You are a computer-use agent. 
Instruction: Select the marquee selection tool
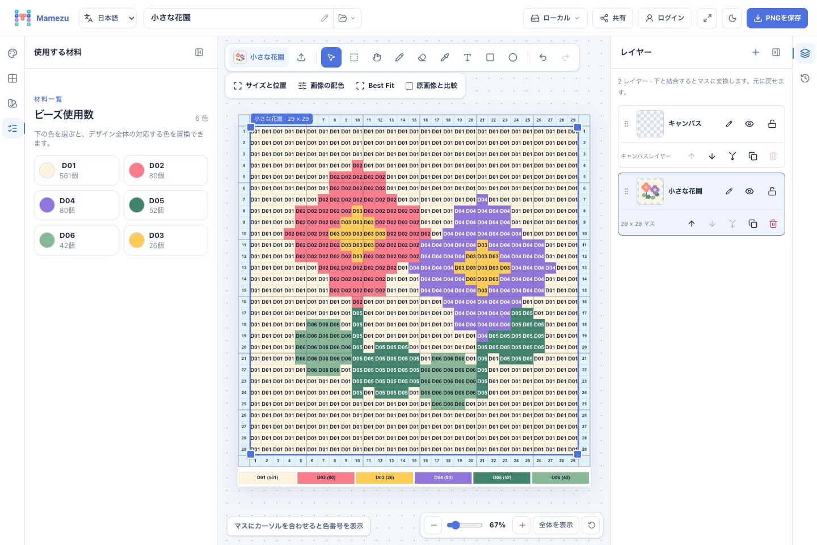354,57
